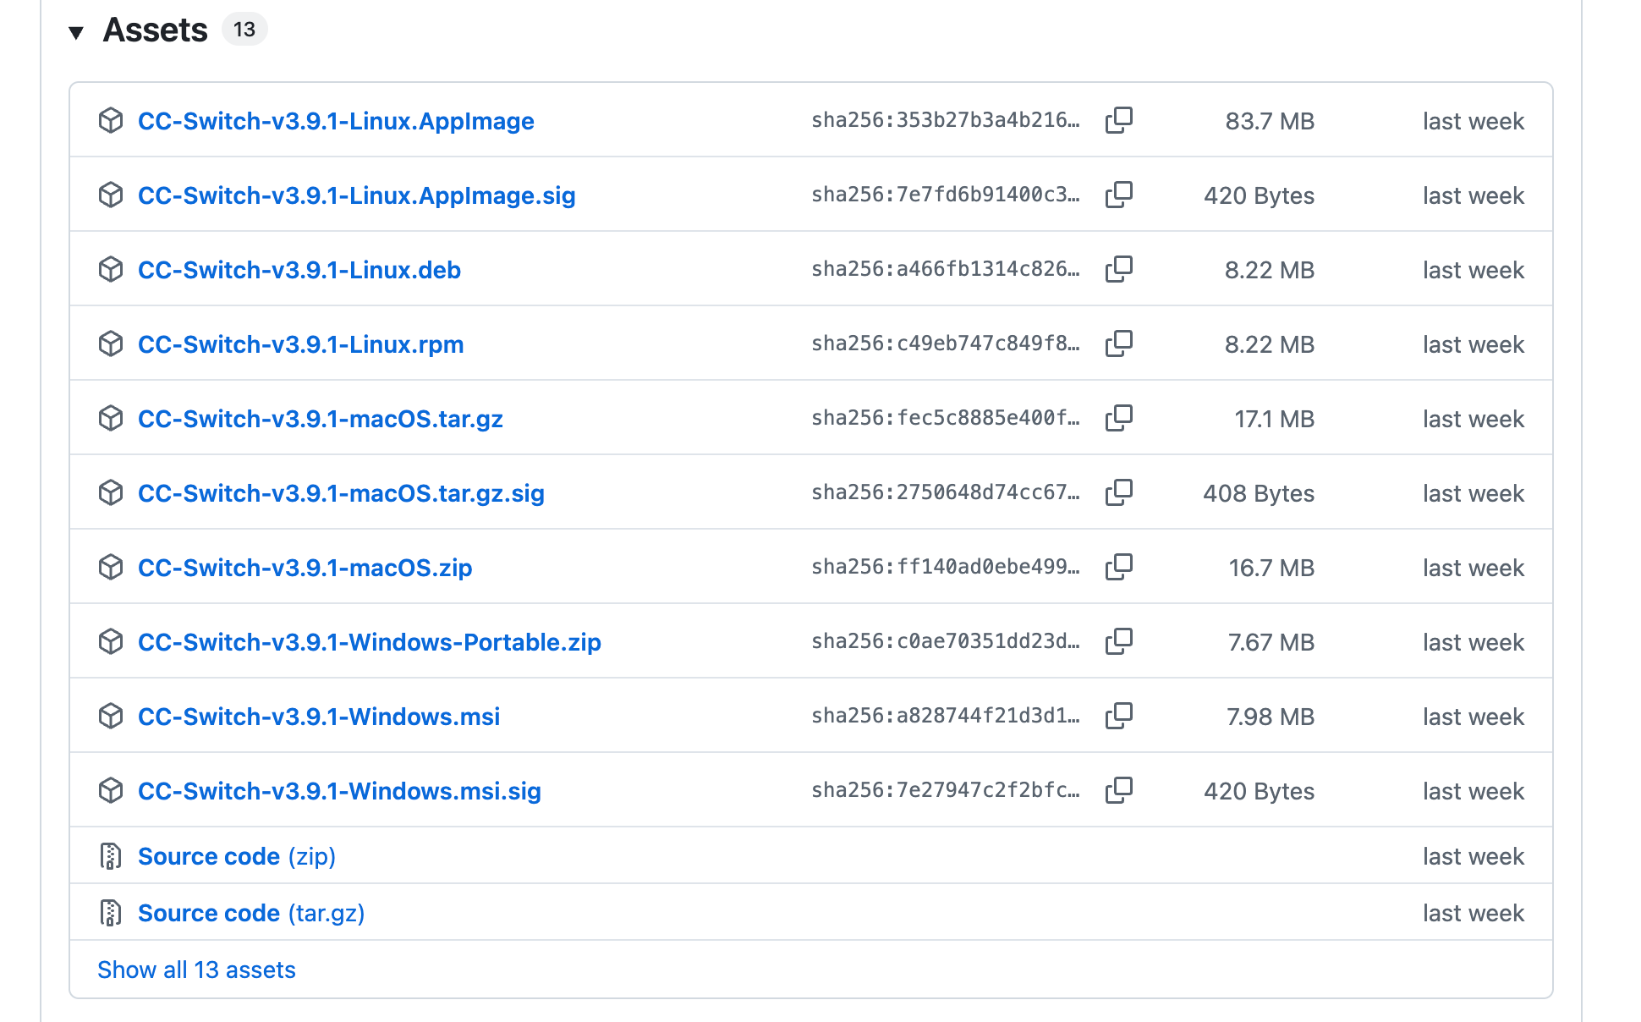Copy checksum of Windows.msi installer

pos(1118,716)
